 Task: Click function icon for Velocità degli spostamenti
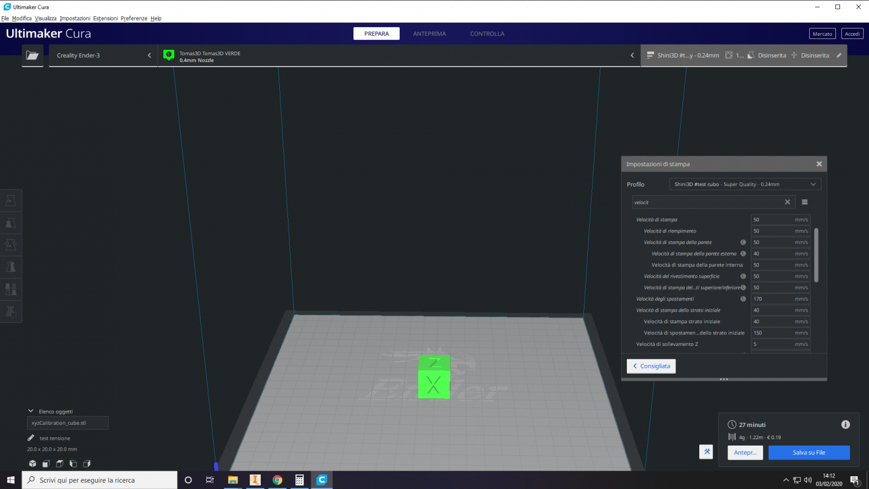tap(743, 299)
